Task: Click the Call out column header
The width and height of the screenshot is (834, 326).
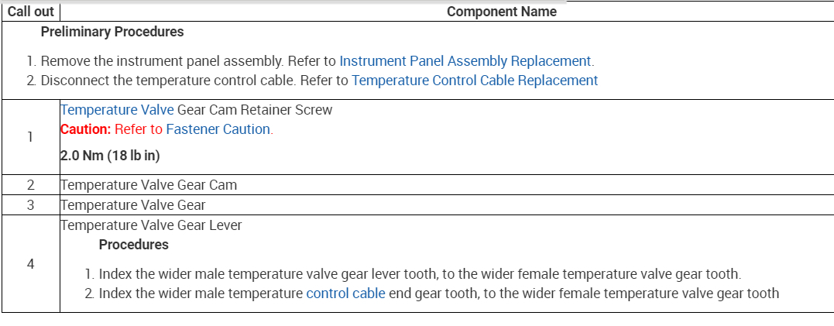Action: 30,12
